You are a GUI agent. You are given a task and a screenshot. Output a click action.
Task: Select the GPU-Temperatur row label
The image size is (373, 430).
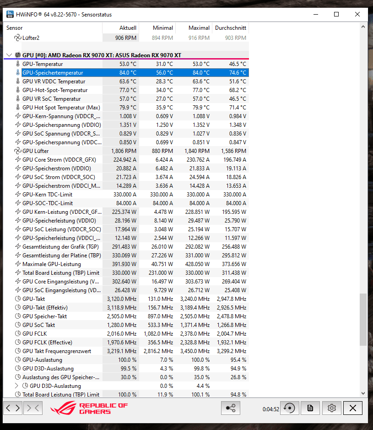(x=43, y=64)
